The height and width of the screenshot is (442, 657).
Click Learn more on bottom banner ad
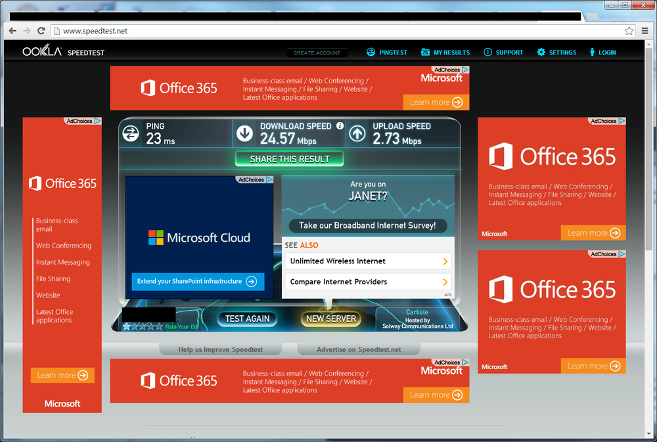(436, 395)
